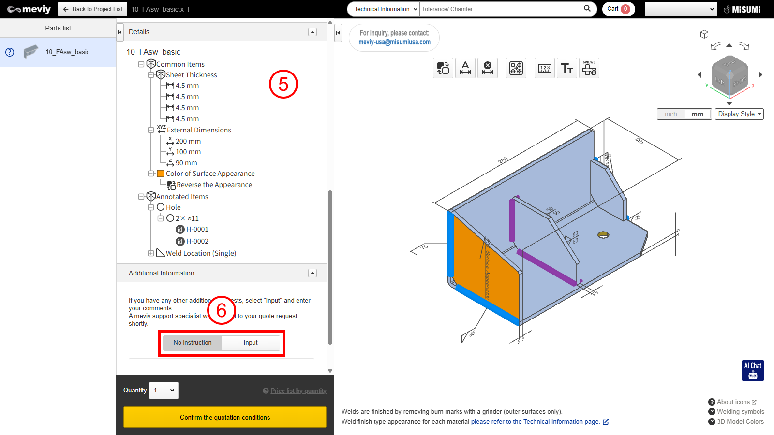
Task: Open the Price list by quantity link
Action: pos(298,391)
